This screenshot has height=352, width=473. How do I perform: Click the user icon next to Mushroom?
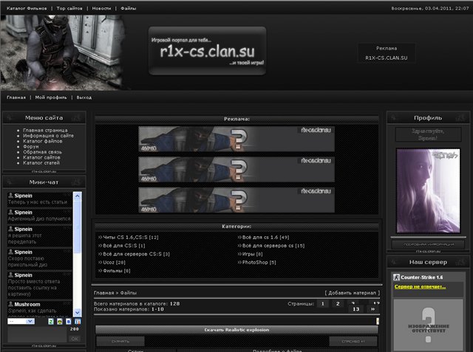(x=10, y=304)
